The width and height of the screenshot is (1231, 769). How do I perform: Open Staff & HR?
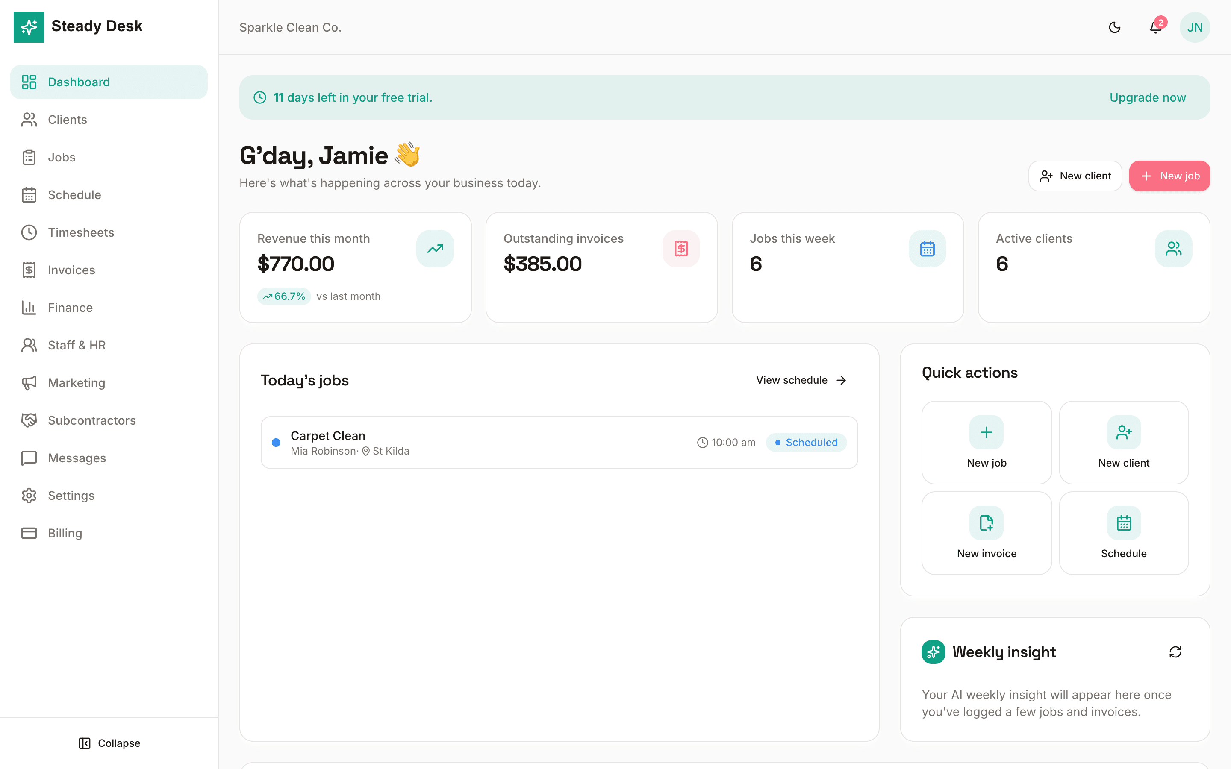tap(109, 345)
